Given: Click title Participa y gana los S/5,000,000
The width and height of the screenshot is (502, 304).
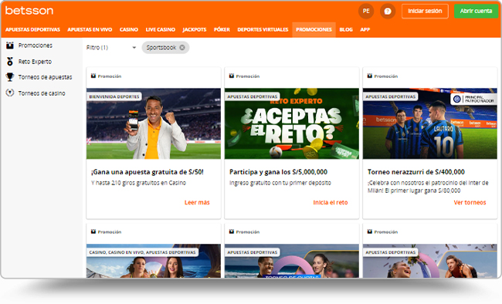Looking at the screenshot, I should (x=278, y=172).
